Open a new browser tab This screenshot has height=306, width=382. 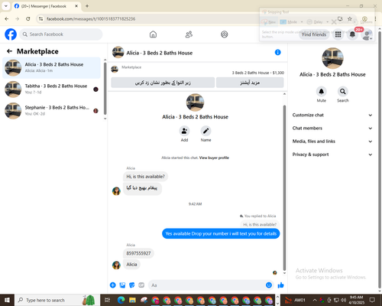coord(87,6)
